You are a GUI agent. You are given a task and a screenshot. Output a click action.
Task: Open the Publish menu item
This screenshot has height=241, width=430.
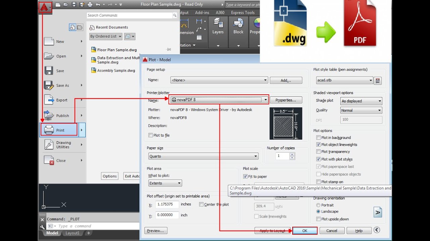pyautogui.click(x=63, y=115)
